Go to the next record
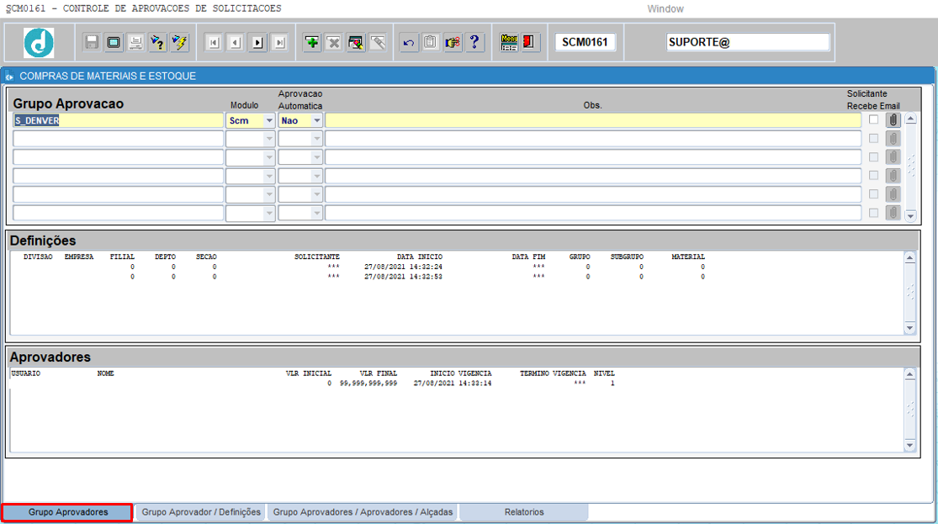938x524 pixels. pos(257,42)
